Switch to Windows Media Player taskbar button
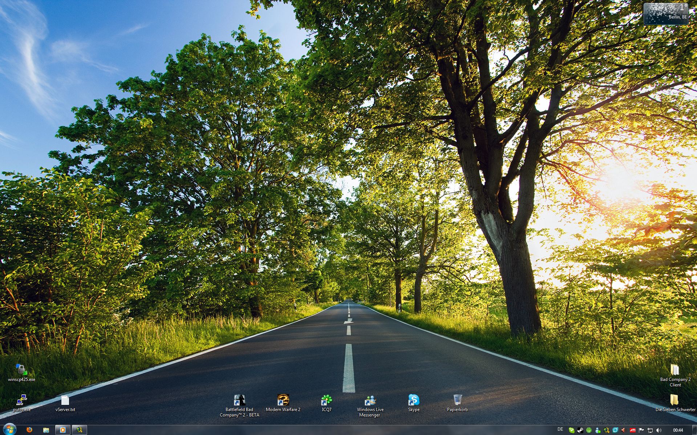This screenshot has height=435, width=697. [x=62, y=430]
